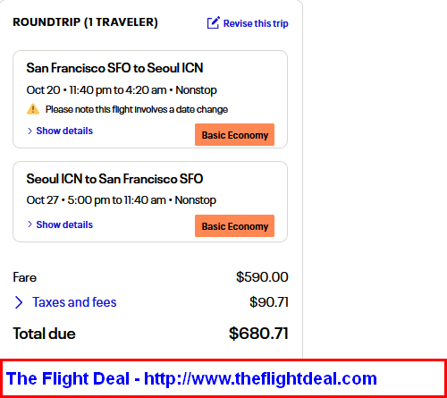Click the $590.00 fare amount
This screenshot has height=398, width=447.
(x=262, y=277)
